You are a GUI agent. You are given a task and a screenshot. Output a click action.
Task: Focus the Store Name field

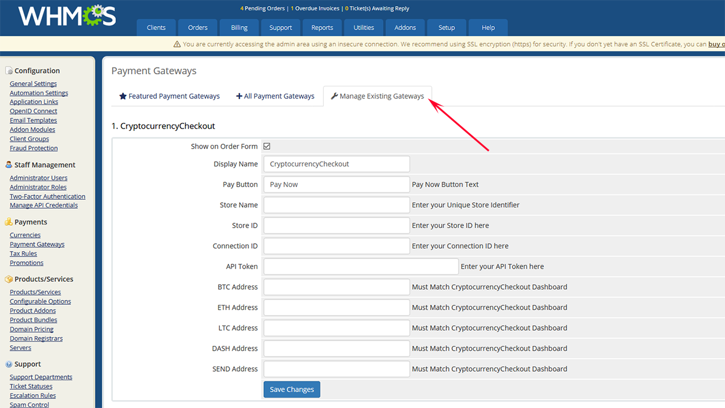coord(337,205)
